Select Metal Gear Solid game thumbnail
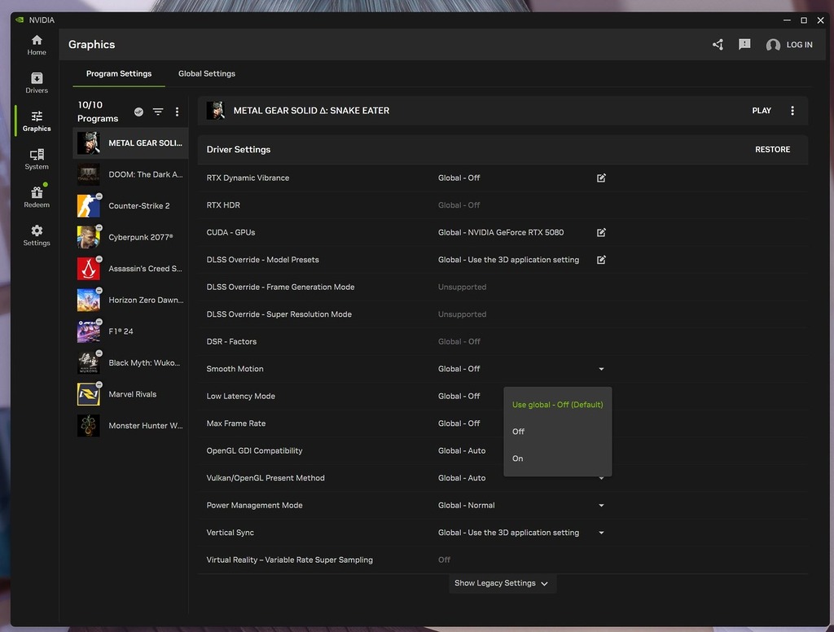 coord(88,143)
